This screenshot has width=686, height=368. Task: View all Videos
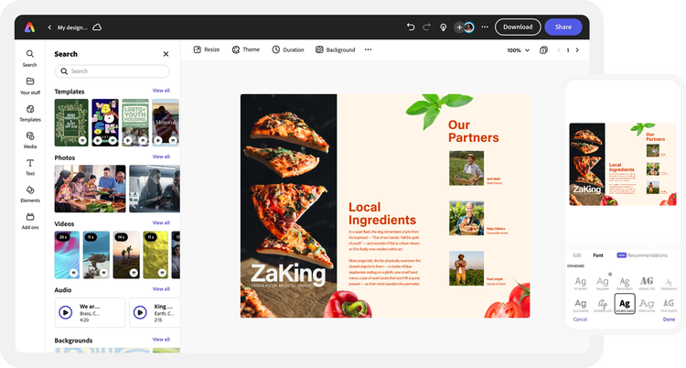click(161, 223)
